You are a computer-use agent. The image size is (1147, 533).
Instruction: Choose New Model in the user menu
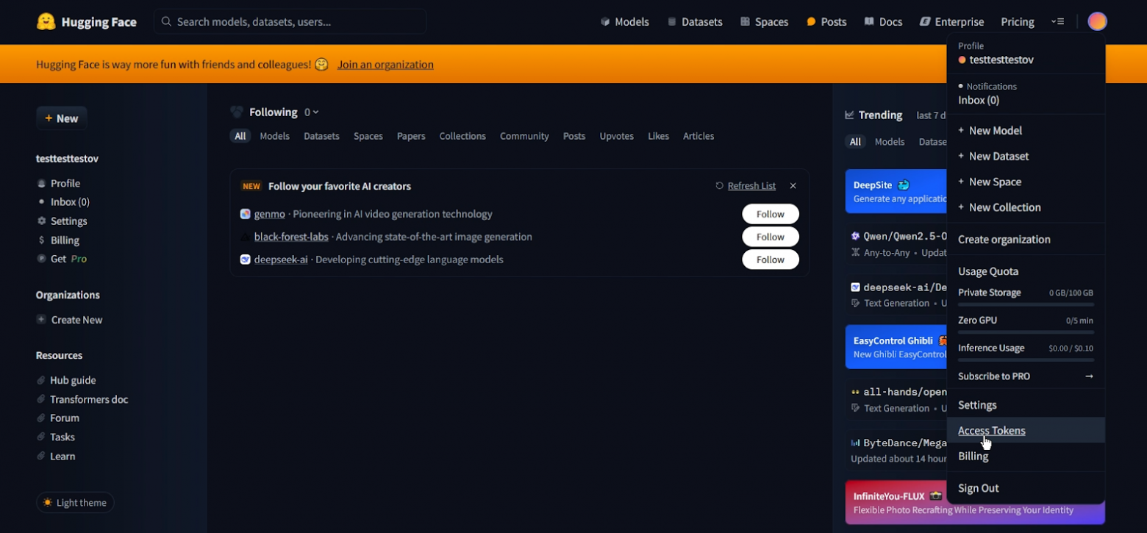point(1026,130)
